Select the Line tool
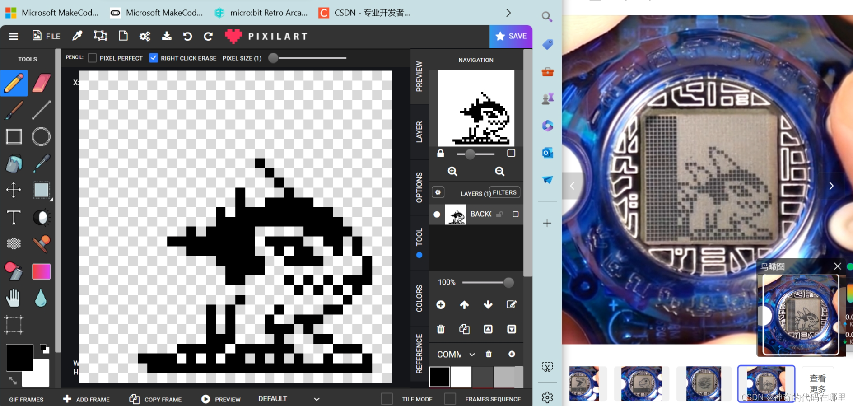Screen dimensions: 853x406 tap(41, 110)
